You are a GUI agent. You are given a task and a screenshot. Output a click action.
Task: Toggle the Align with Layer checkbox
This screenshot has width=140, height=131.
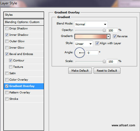coord(97,43)
